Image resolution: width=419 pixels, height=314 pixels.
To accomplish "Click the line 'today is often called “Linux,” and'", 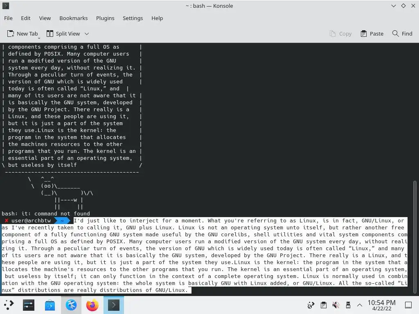I will (x=64, y=89).
